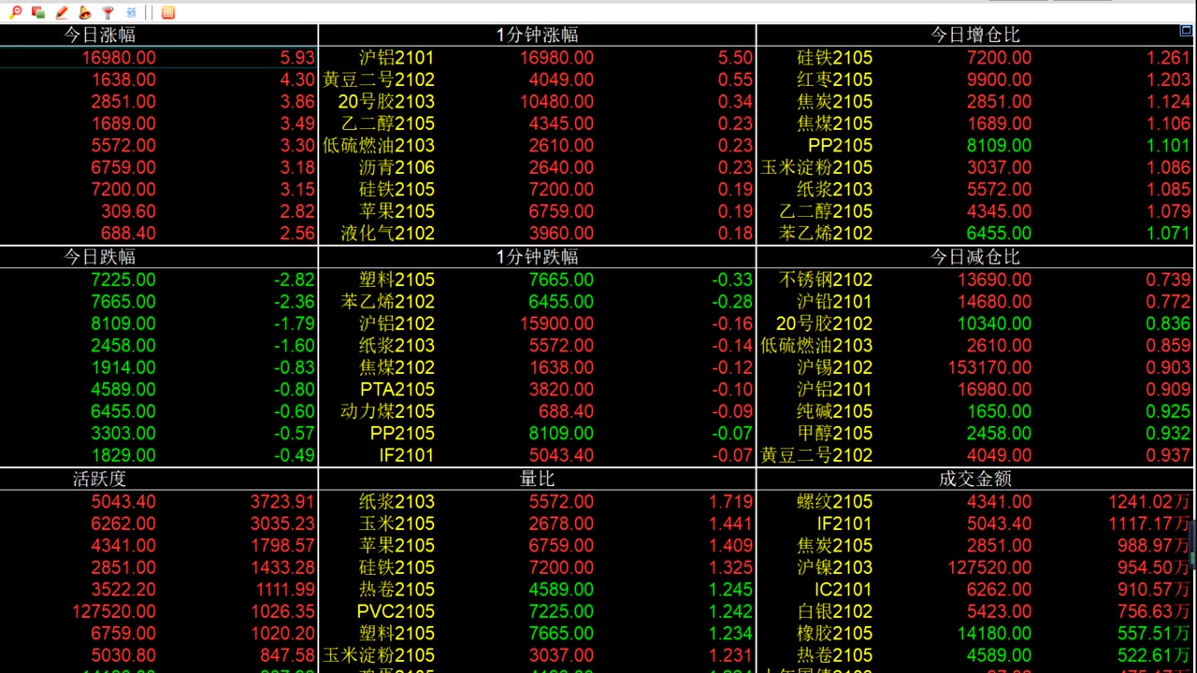
Task: Open the orange grid layout icon
Action: [167, 12]
